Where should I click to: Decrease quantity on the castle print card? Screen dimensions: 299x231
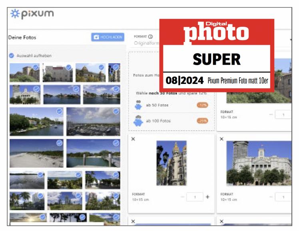[271, 115]
